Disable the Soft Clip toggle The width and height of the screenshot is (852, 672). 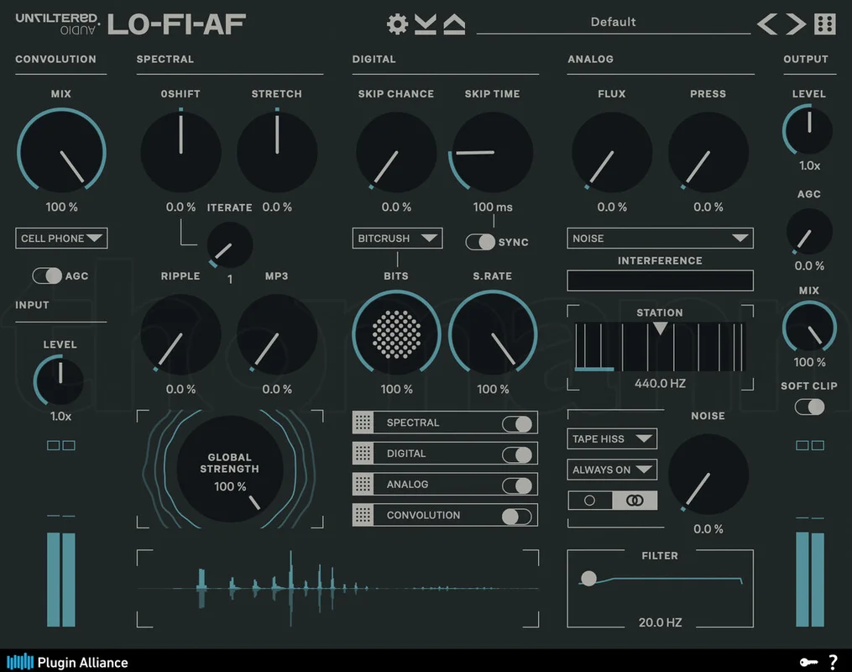[x=809, y=407]
